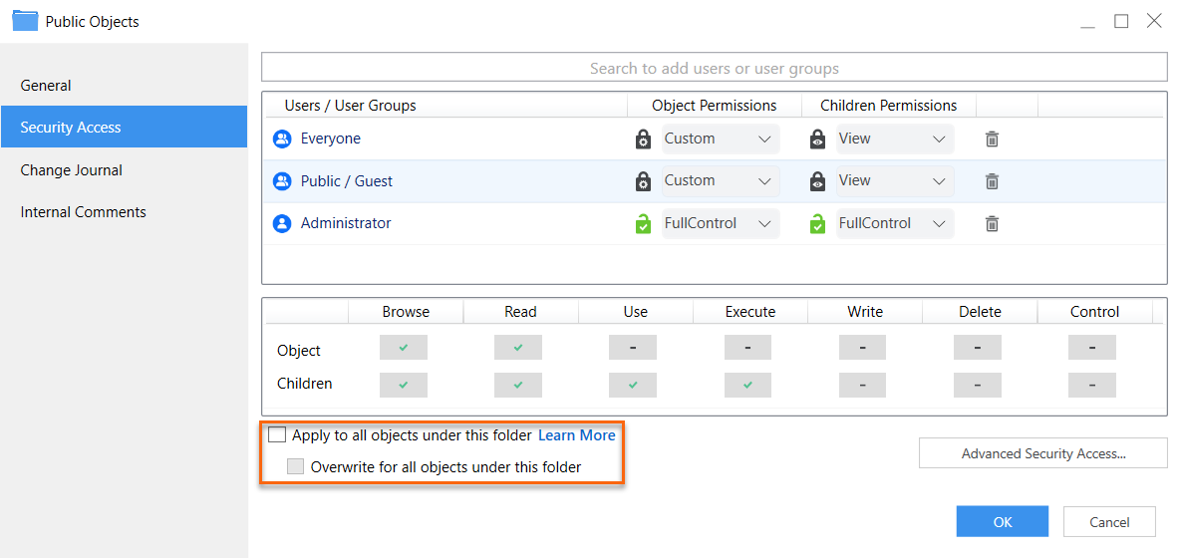Click Public / Guest children view lock icon
This screenshot has width=1180, height=558.
817,181
